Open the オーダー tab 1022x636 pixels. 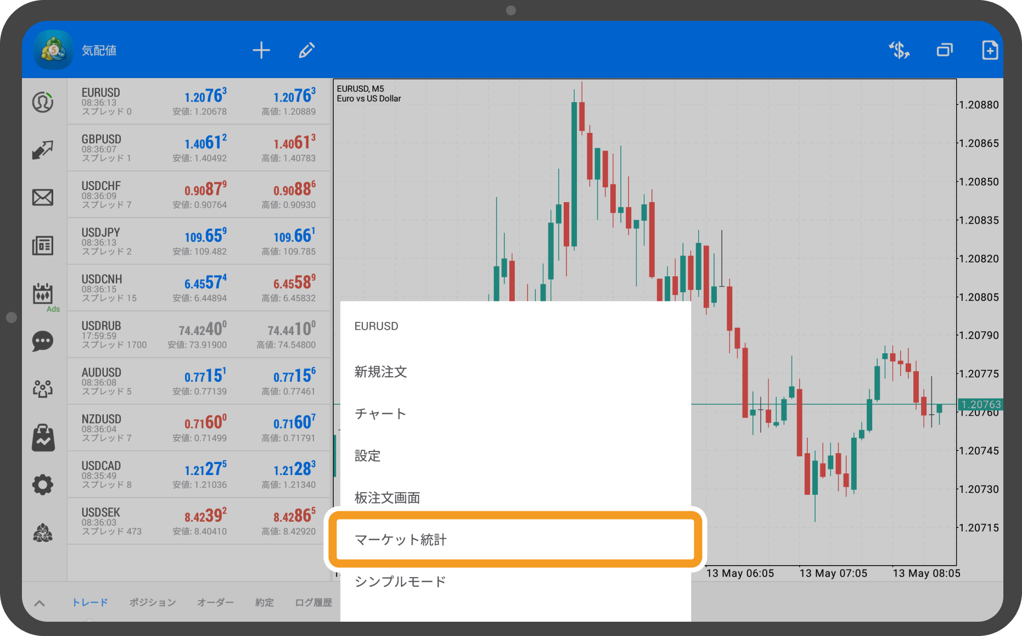(x=215, y=602)
